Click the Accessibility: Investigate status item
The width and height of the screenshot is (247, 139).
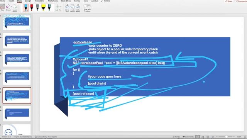click(46, 137)
